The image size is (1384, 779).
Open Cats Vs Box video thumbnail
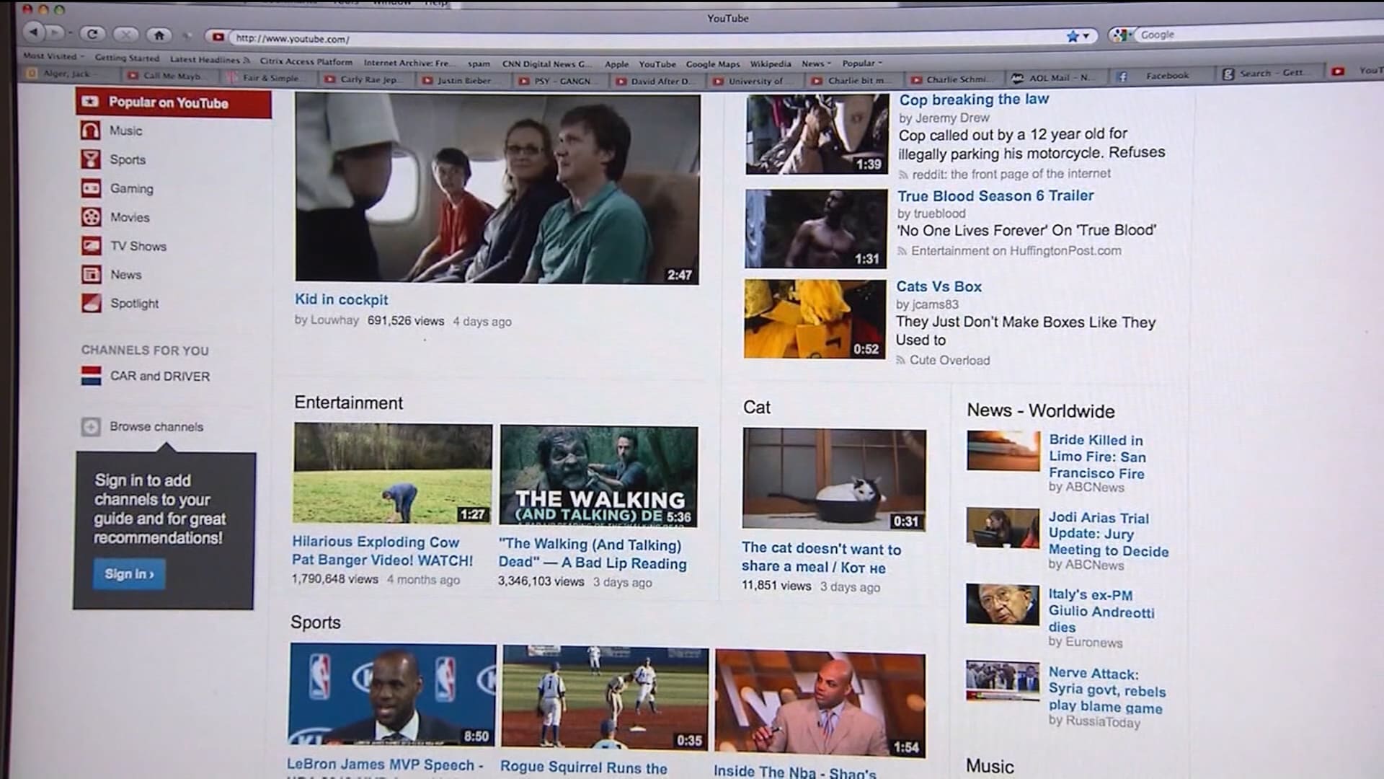pyautogui.click(x=815, y=319)
